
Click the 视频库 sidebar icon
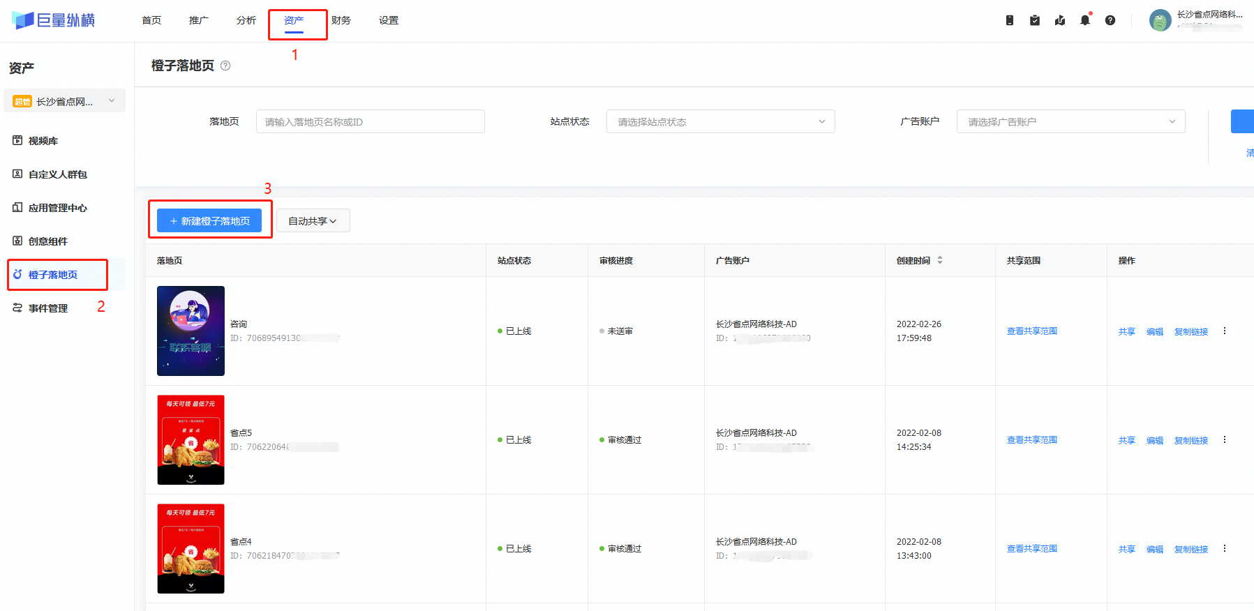point(17,140)
